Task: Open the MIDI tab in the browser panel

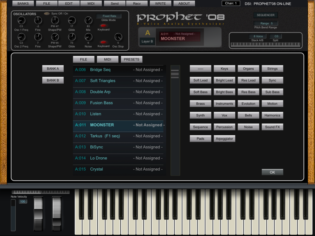Action: [107, 59]
